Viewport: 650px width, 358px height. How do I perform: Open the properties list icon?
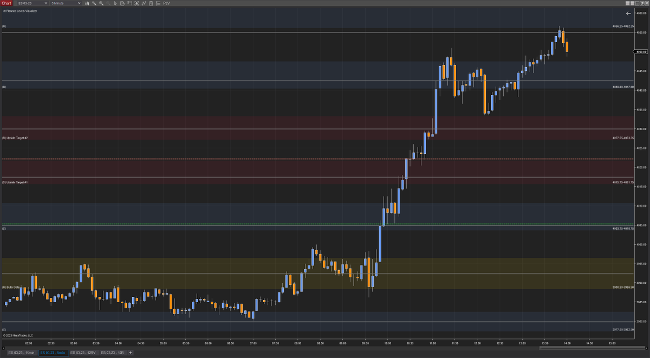click(158, 3)
